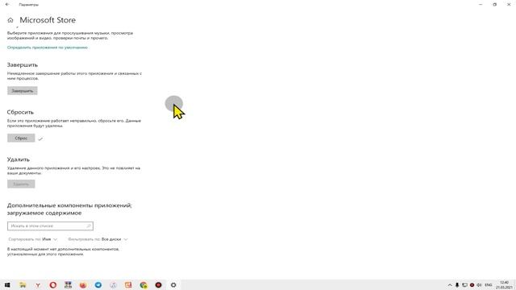Launch Yandex browser from the taskbar
Viewport: 516px width, 290px height.
38,284
